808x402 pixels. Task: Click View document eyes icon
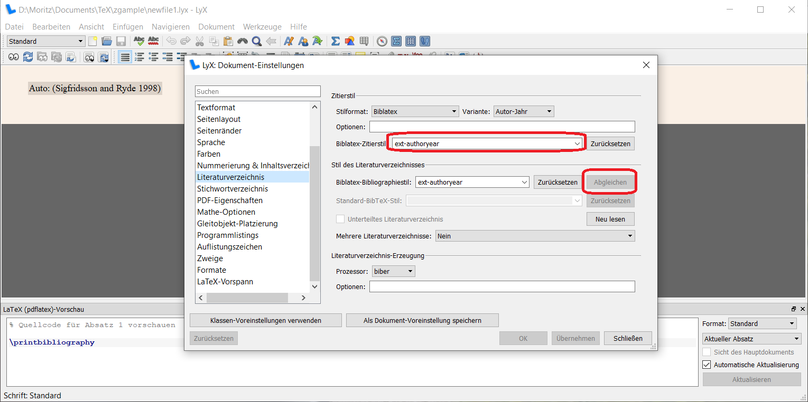tap(14, 57)
